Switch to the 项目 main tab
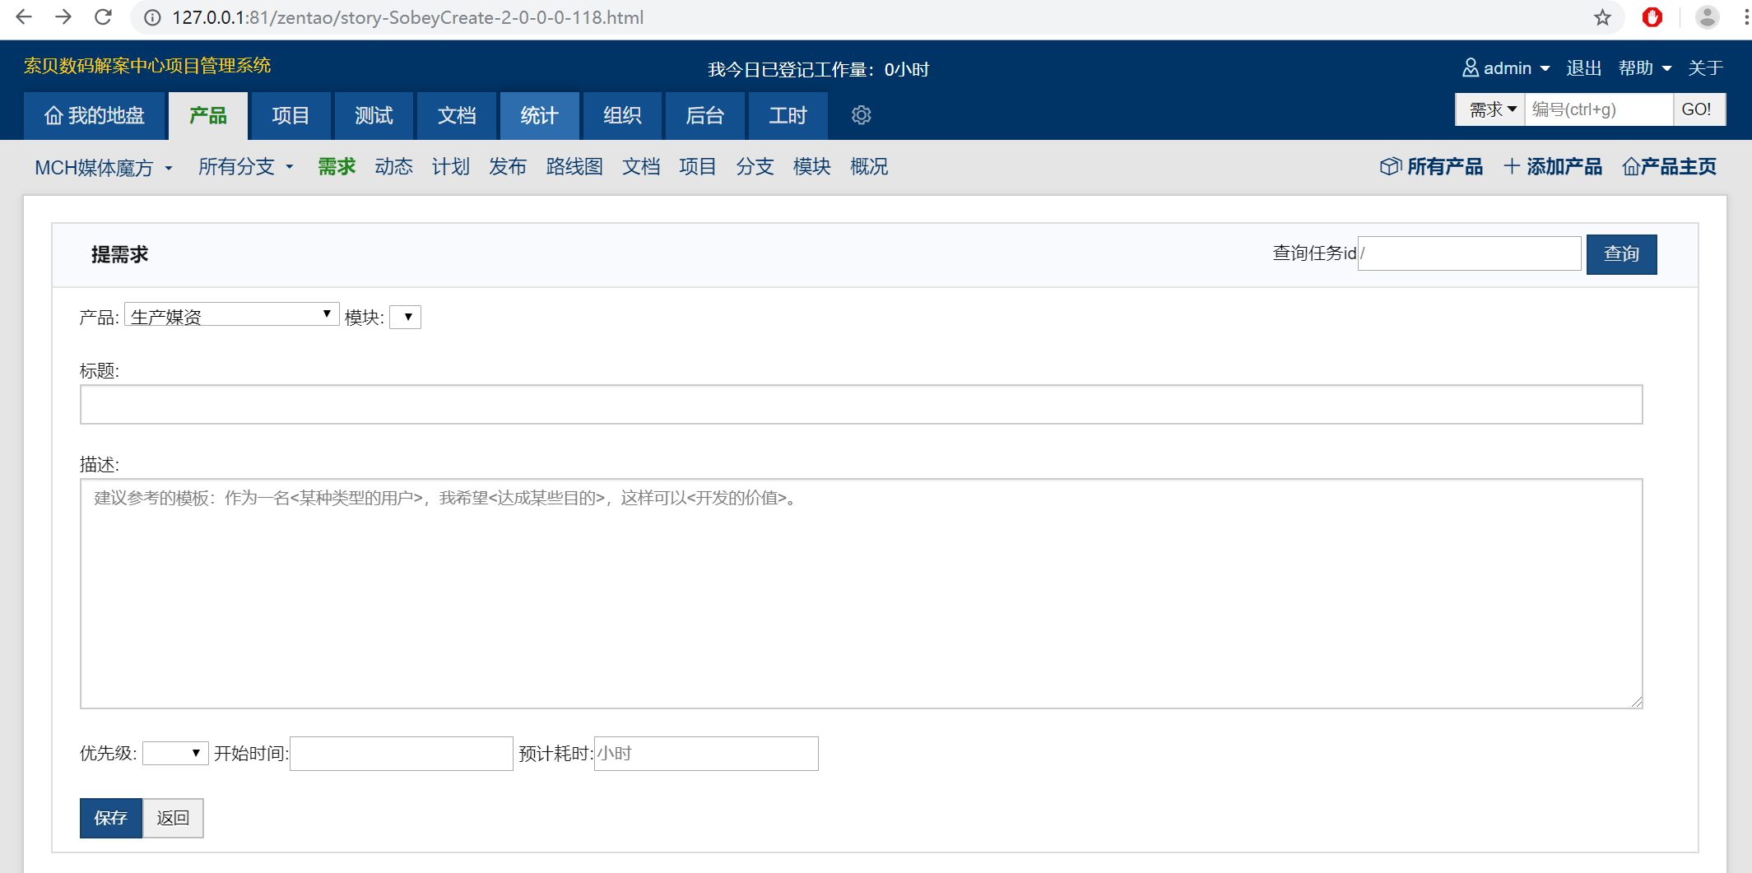This screenshot has width=1752, height=873. 290,116
